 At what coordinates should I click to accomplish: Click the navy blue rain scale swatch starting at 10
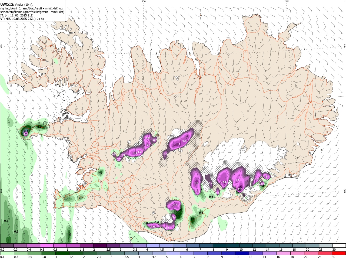(241, 253)
